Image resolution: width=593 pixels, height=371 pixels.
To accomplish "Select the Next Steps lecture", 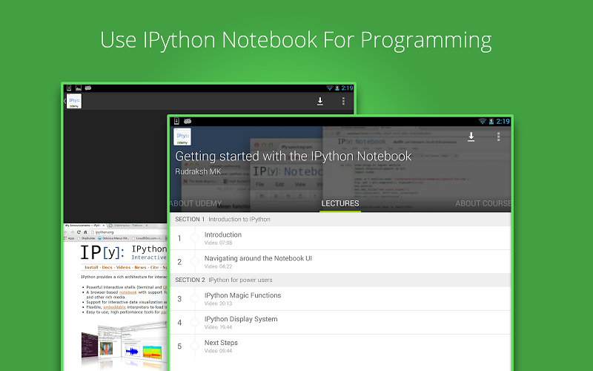I will point(341,347).
